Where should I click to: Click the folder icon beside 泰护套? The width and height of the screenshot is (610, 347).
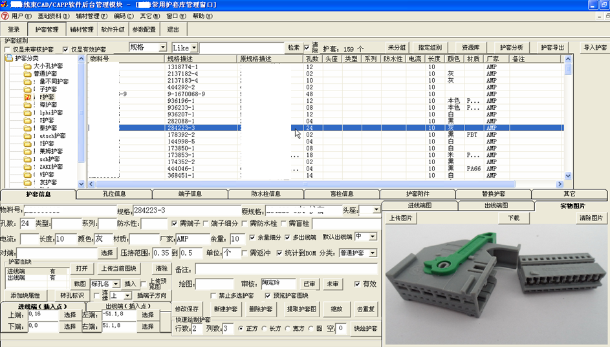click(27, 128)
